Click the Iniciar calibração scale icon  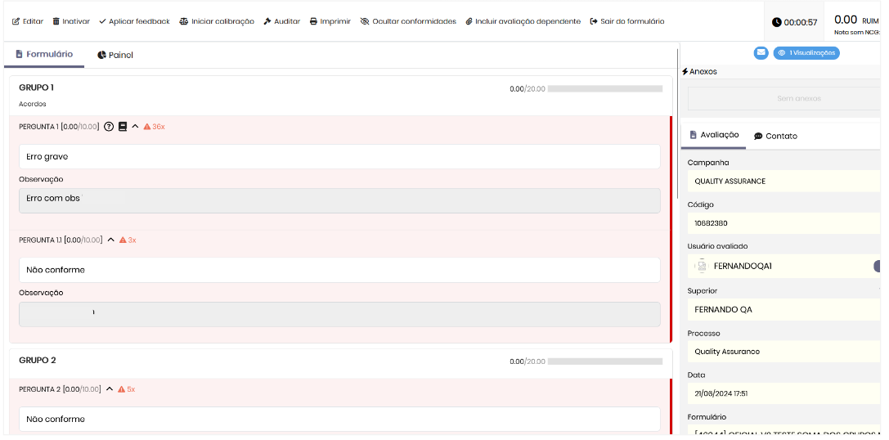(x=183, y=21)
